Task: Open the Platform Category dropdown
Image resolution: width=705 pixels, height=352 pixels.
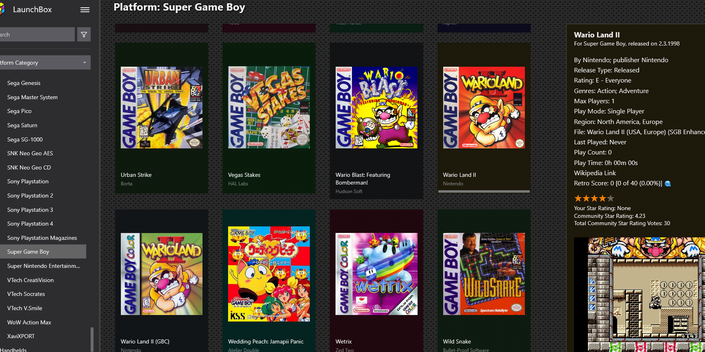Action: (45, 63)
